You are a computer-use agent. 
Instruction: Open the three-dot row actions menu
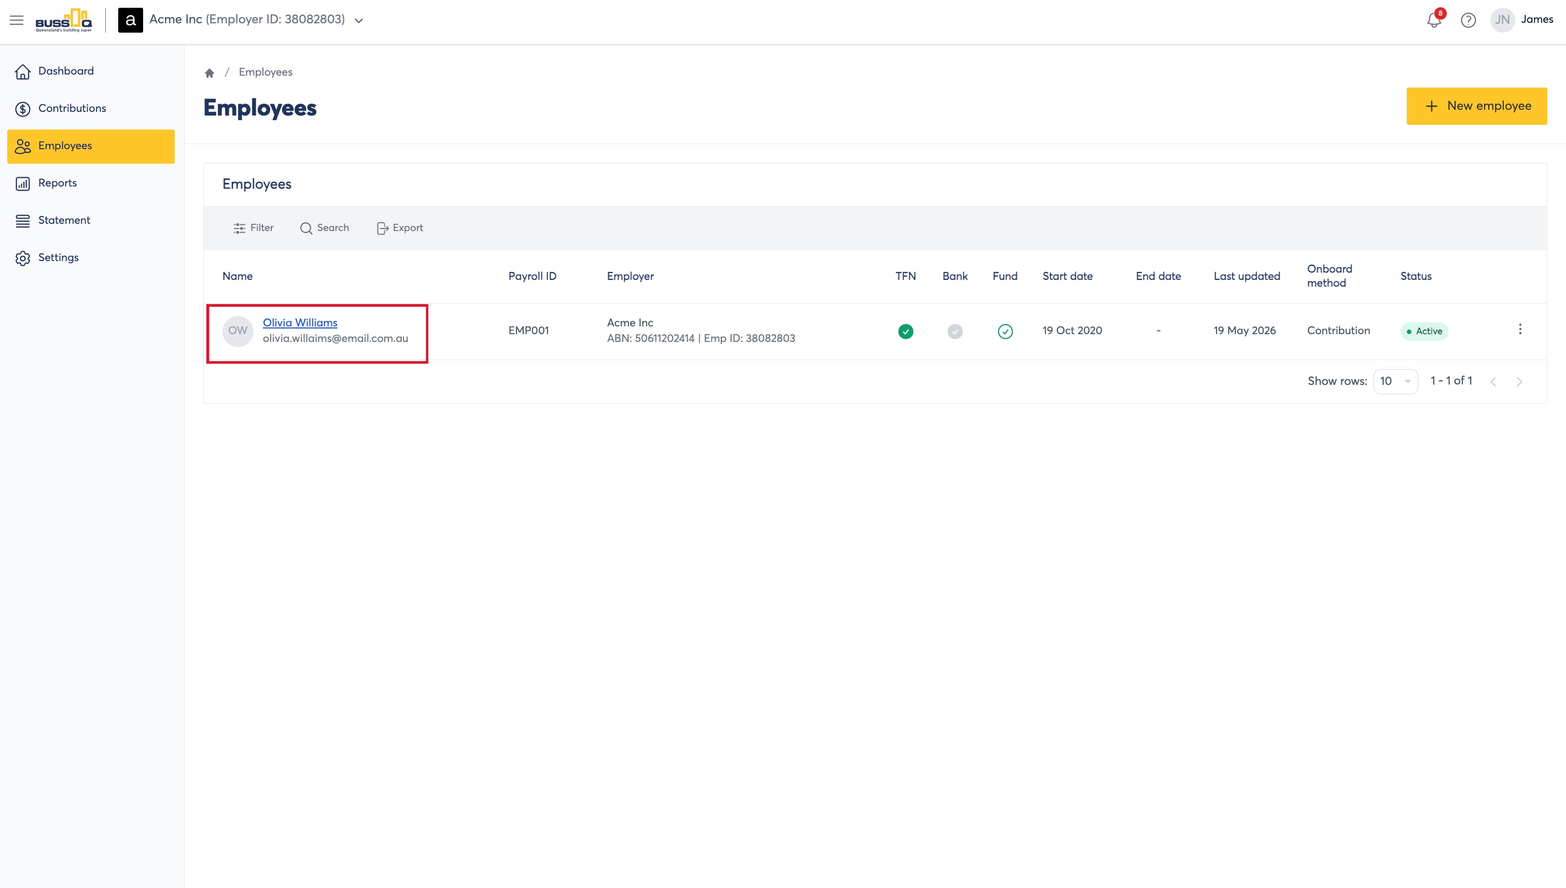tap(1520, 330)
